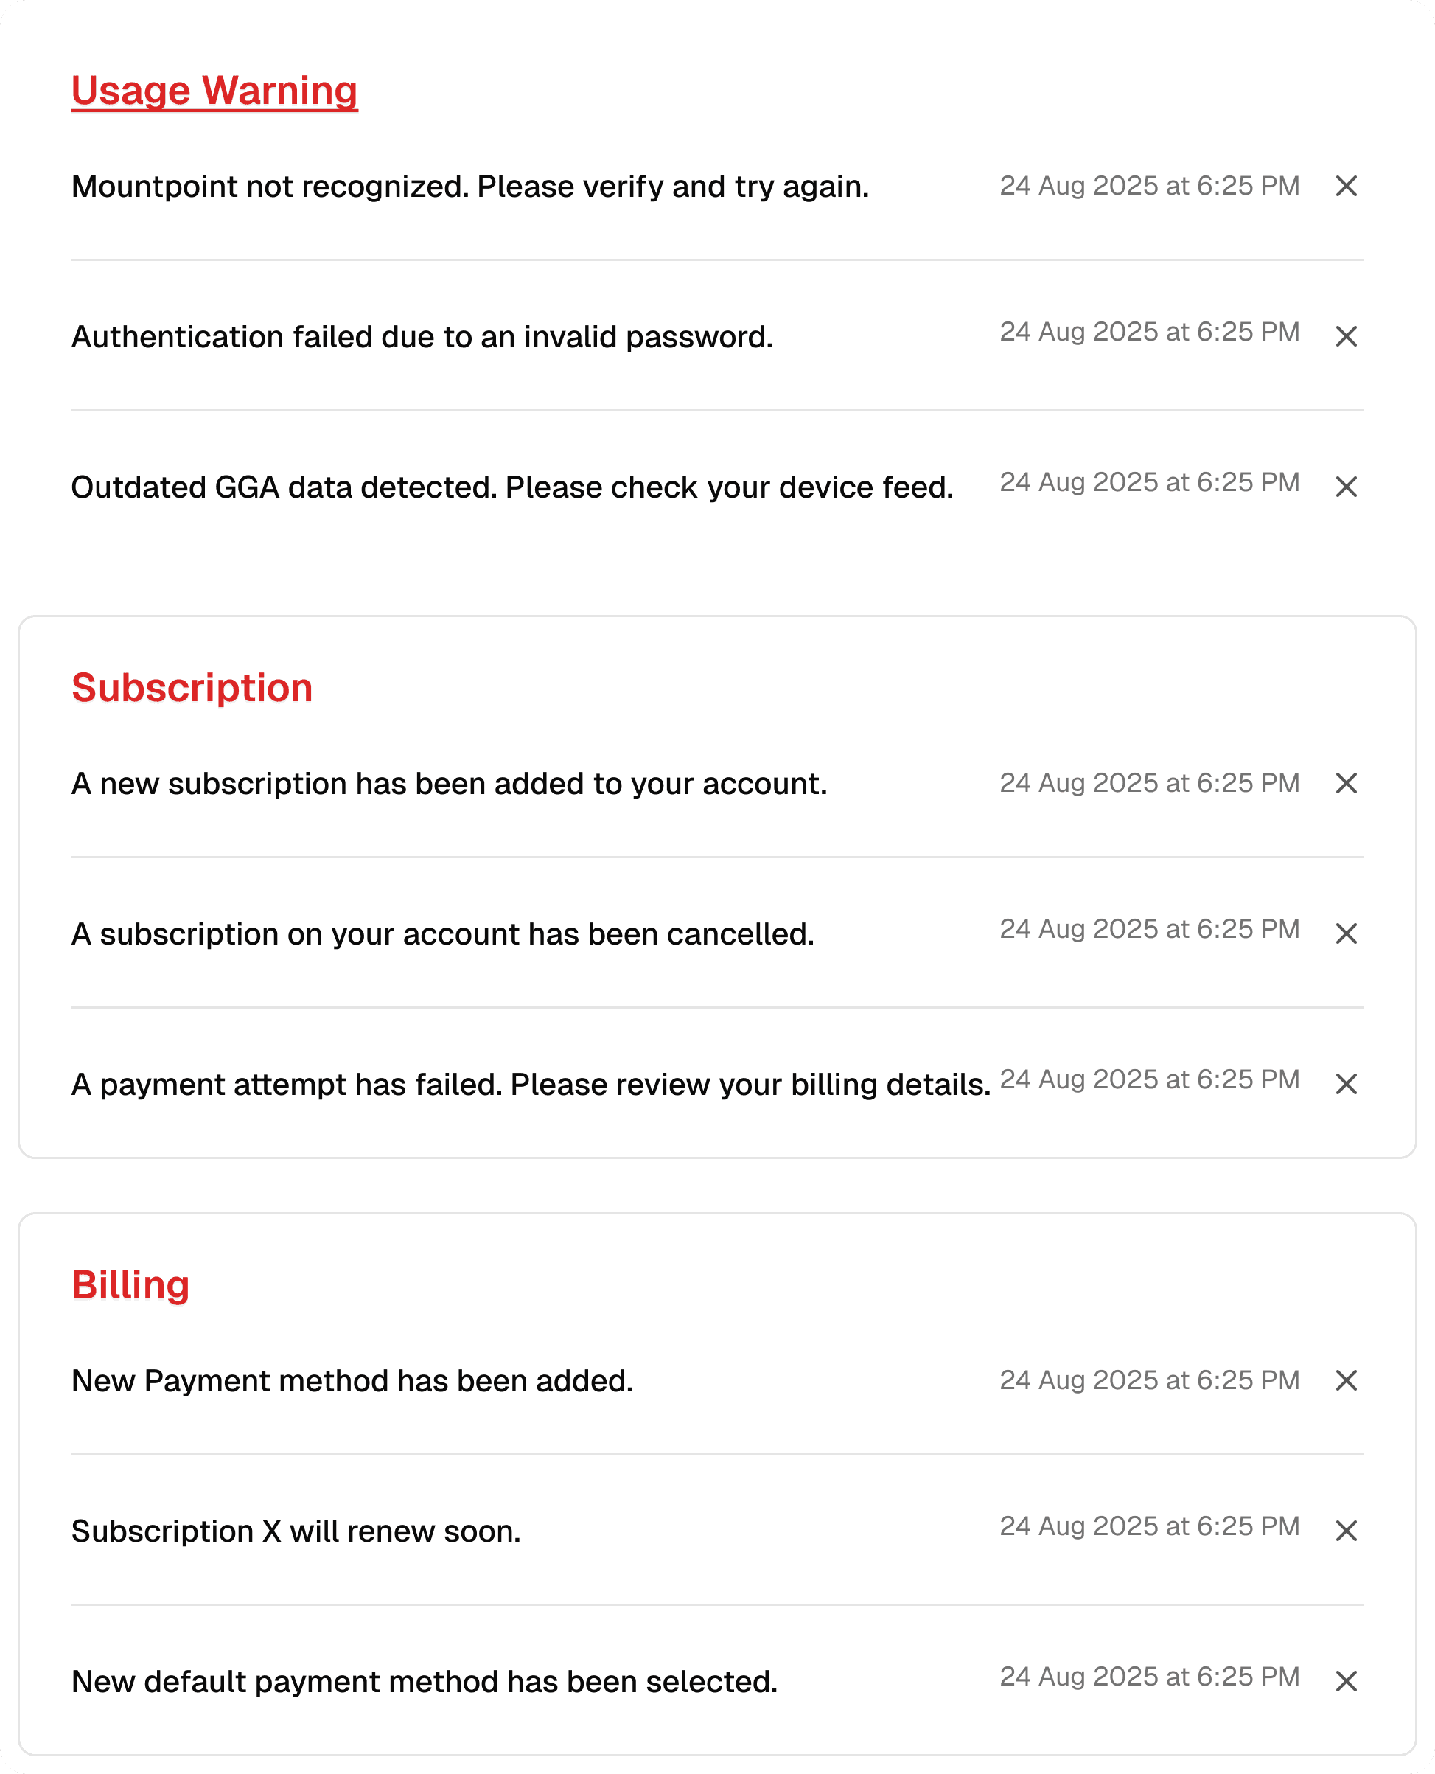Click timestamp of New Payment method added notification

pos(1150,1380)
